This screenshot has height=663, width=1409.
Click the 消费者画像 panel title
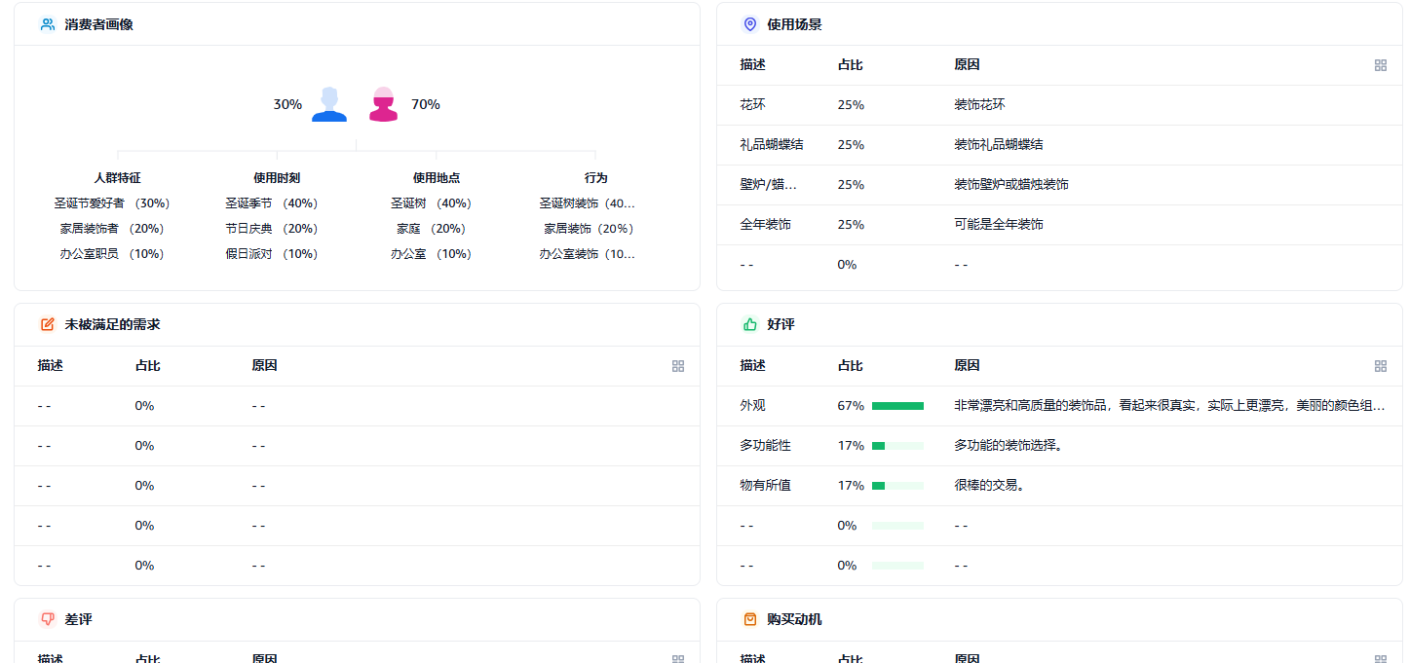(x=98, y=24)
